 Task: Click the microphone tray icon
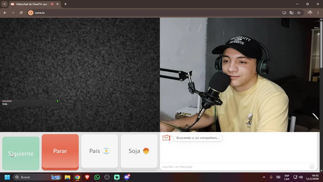coord(271,177)
